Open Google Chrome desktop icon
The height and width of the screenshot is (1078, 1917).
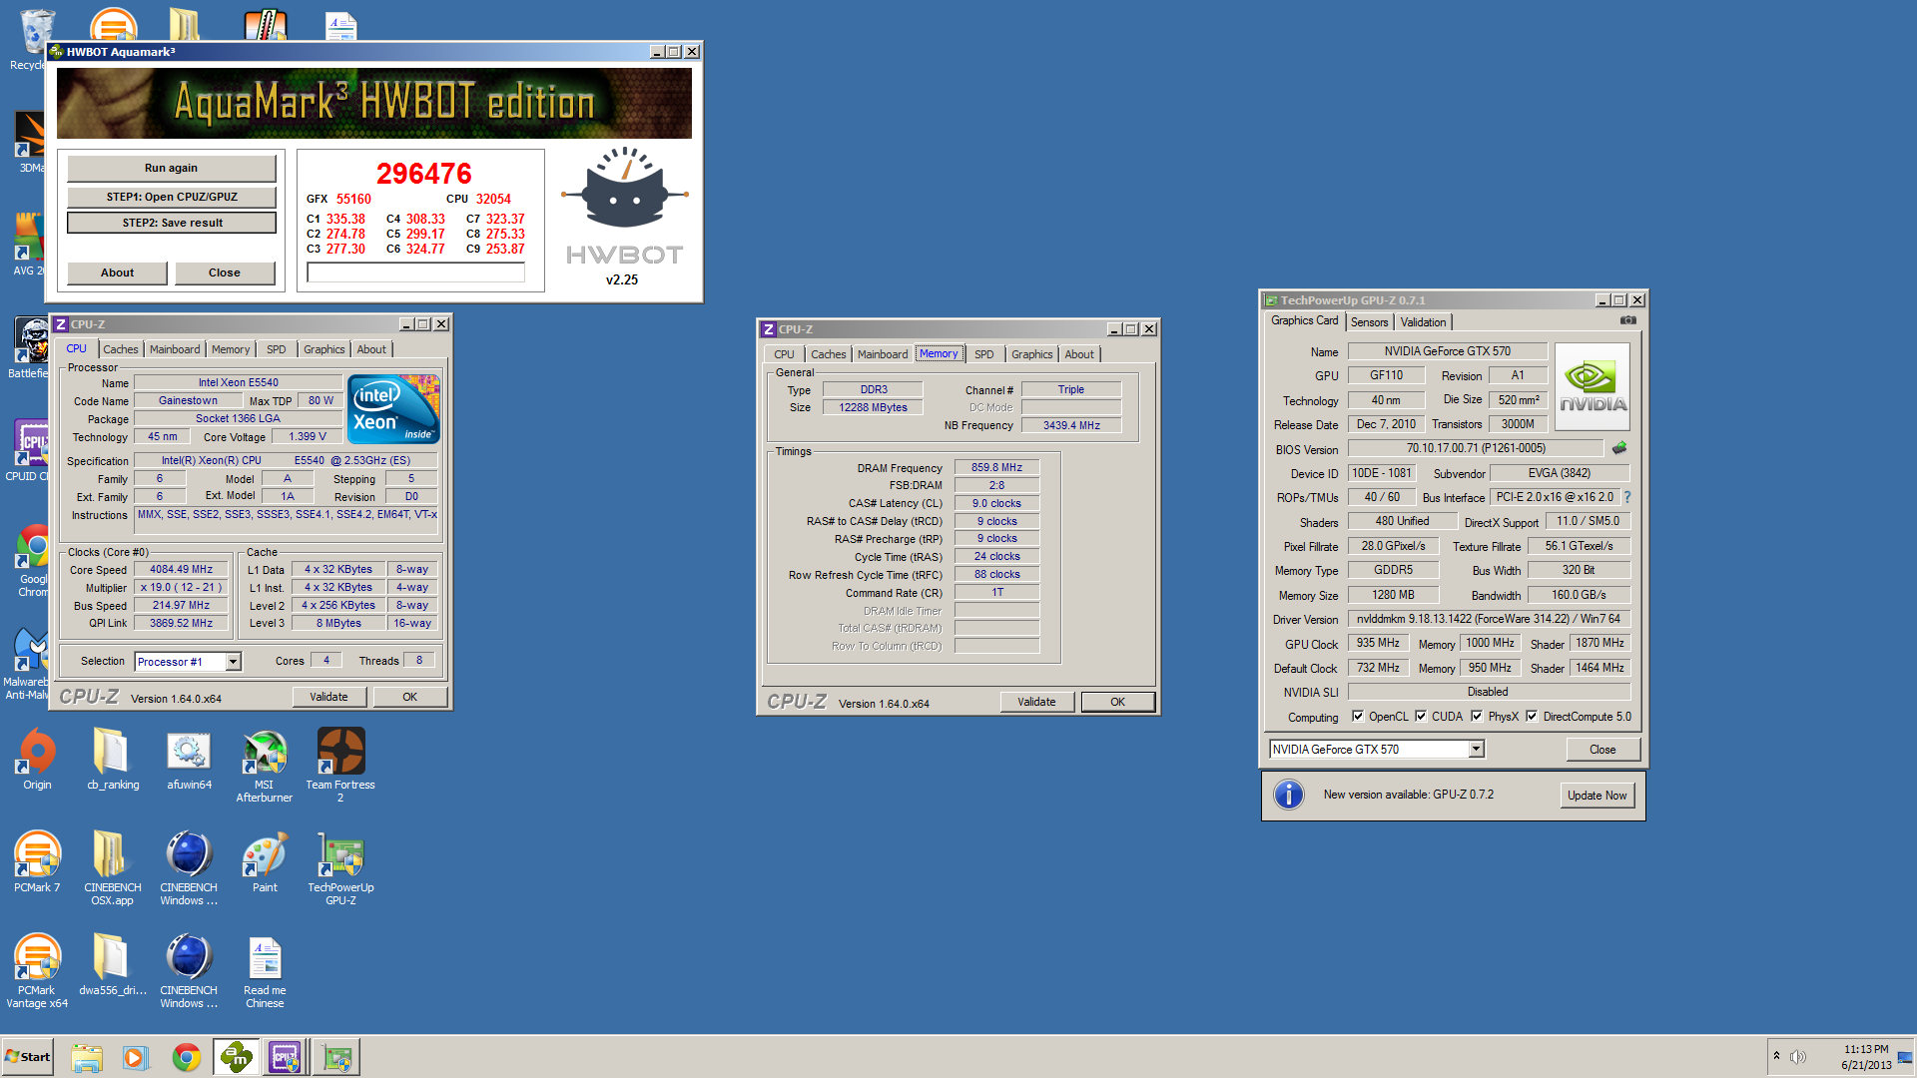[35, 561]
